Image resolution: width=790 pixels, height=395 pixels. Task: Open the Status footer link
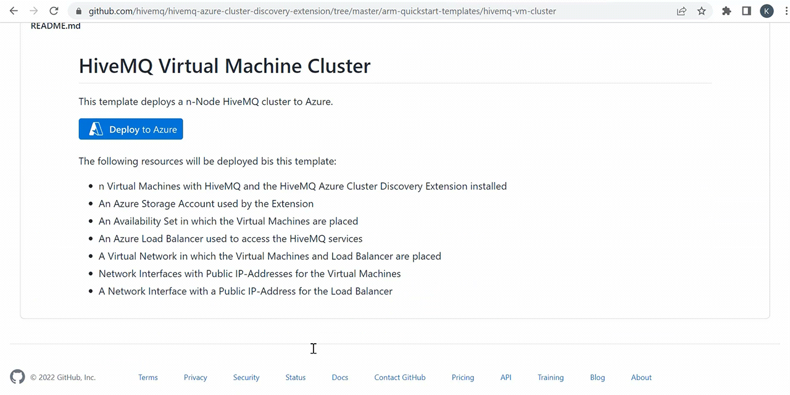coord(296,377)
